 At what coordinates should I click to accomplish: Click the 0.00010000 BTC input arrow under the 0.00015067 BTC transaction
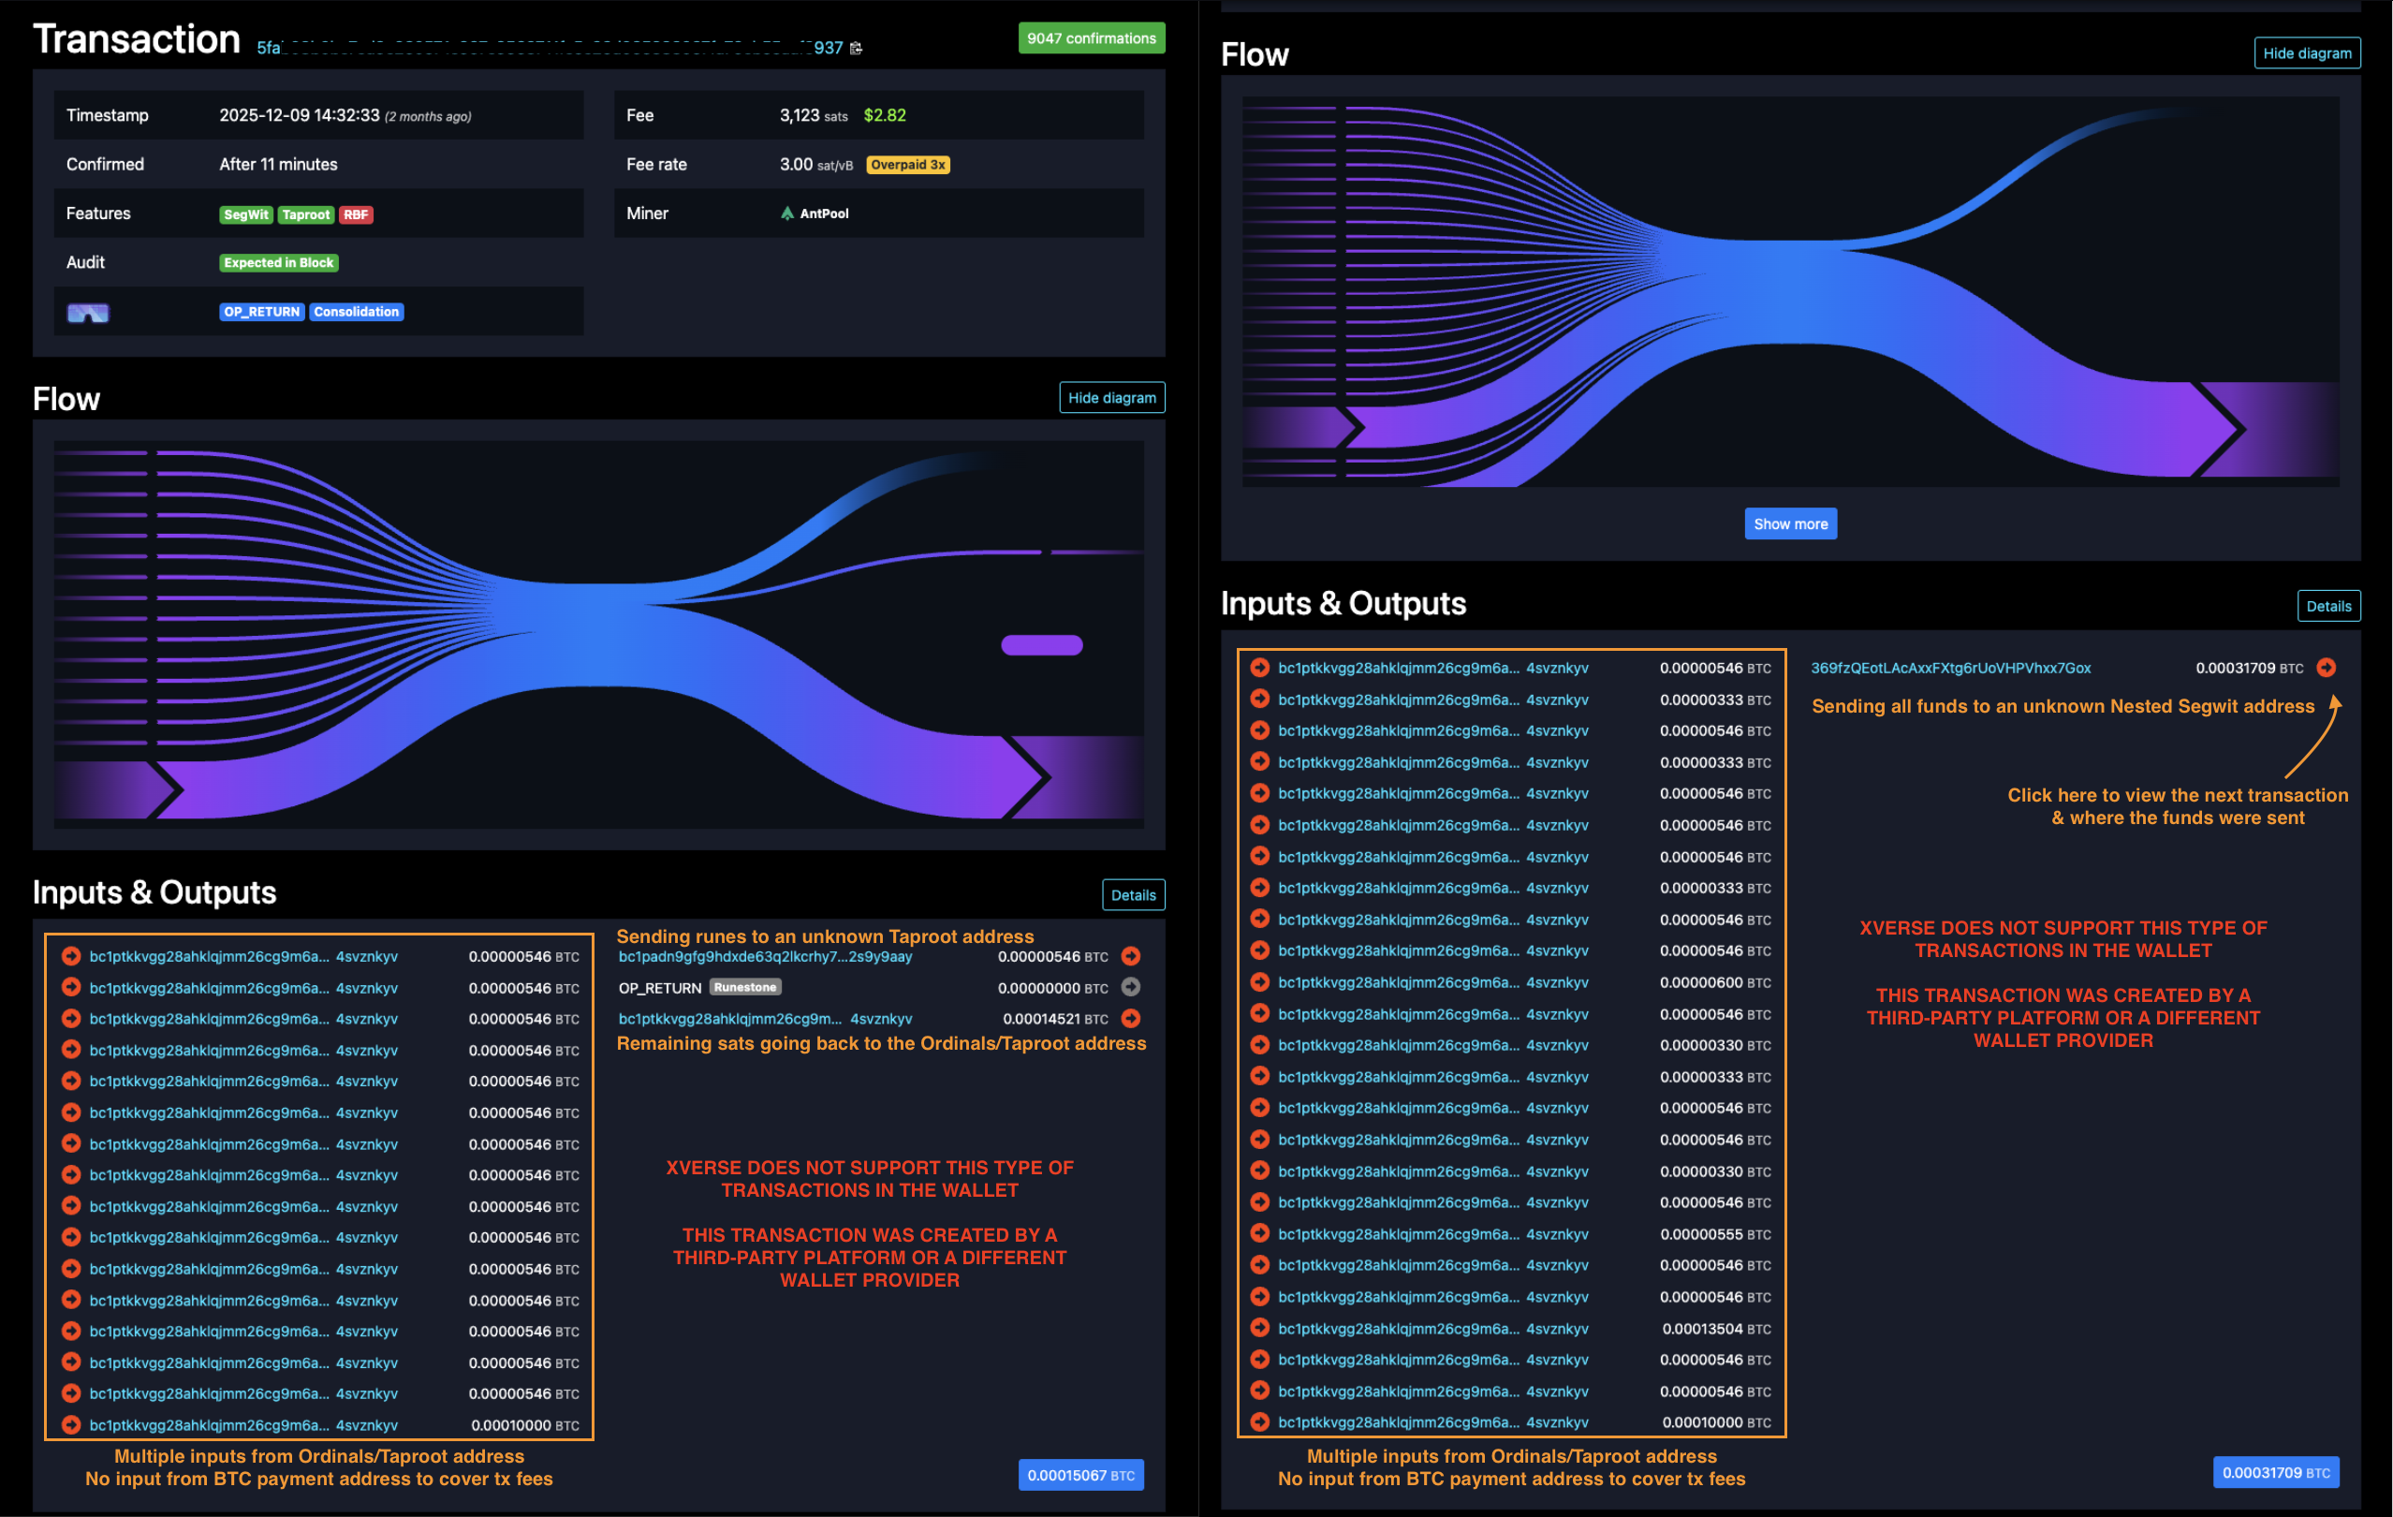point(70,1423)
